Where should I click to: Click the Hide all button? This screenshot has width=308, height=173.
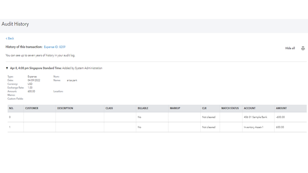click(290, 48)
